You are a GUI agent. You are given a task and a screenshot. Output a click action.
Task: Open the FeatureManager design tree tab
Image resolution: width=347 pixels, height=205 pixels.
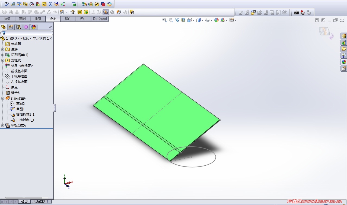[x=4, y=27]
